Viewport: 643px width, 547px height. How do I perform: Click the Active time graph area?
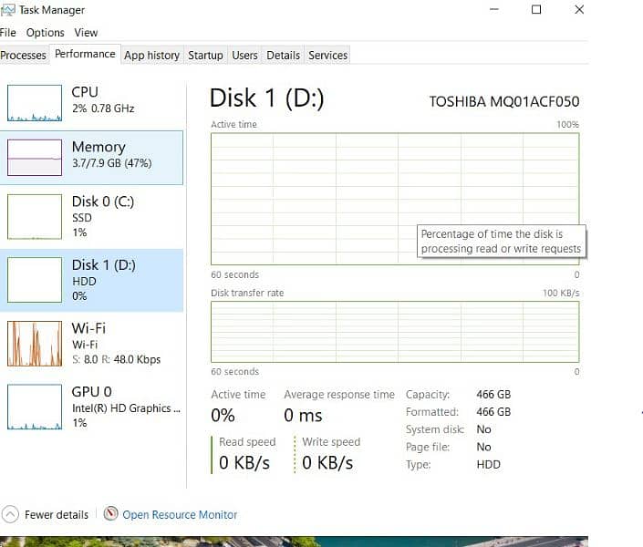point(395,199)
